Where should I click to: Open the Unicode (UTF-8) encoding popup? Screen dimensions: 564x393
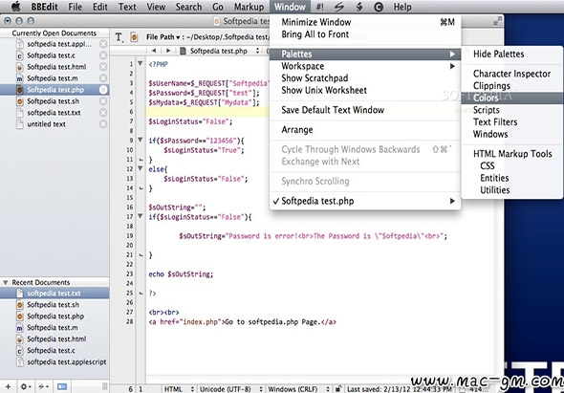[x=230, y=389]
